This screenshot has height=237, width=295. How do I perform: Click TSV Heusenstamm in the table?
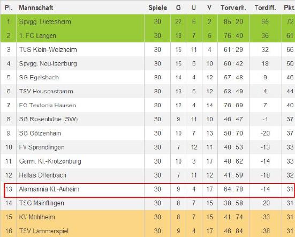point(46,91)
